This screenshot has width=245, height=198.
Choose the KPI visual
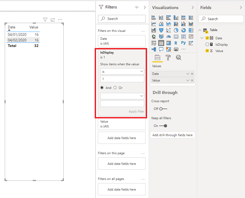click(x=191, y=37)
